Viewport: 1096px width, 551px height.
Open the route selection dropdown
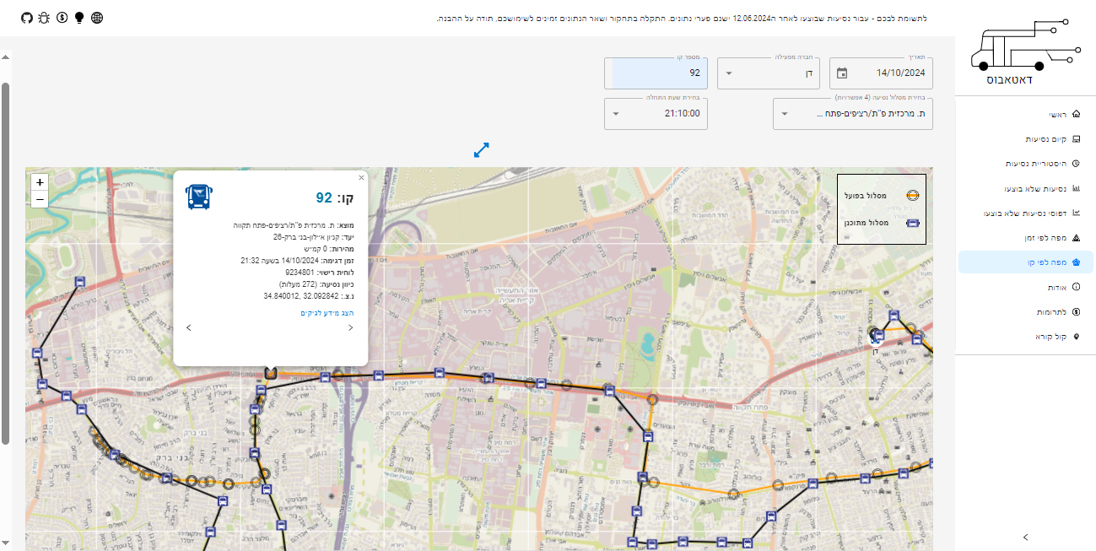tap(853, 114)
